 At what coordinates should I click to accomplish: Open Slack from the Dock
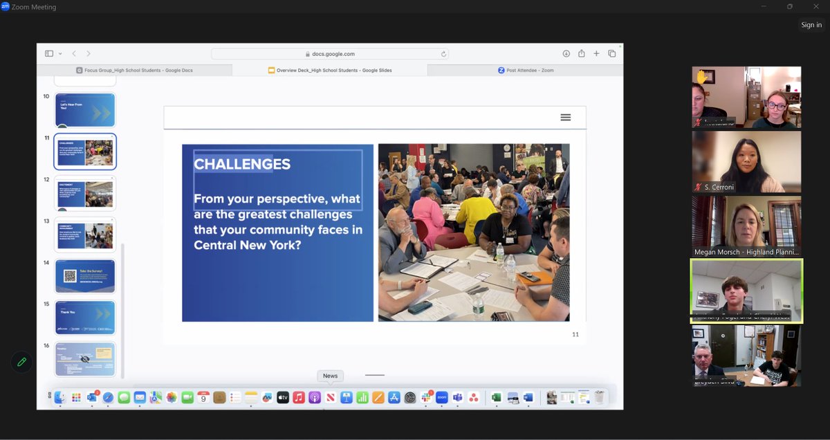(x=426, y=397)
